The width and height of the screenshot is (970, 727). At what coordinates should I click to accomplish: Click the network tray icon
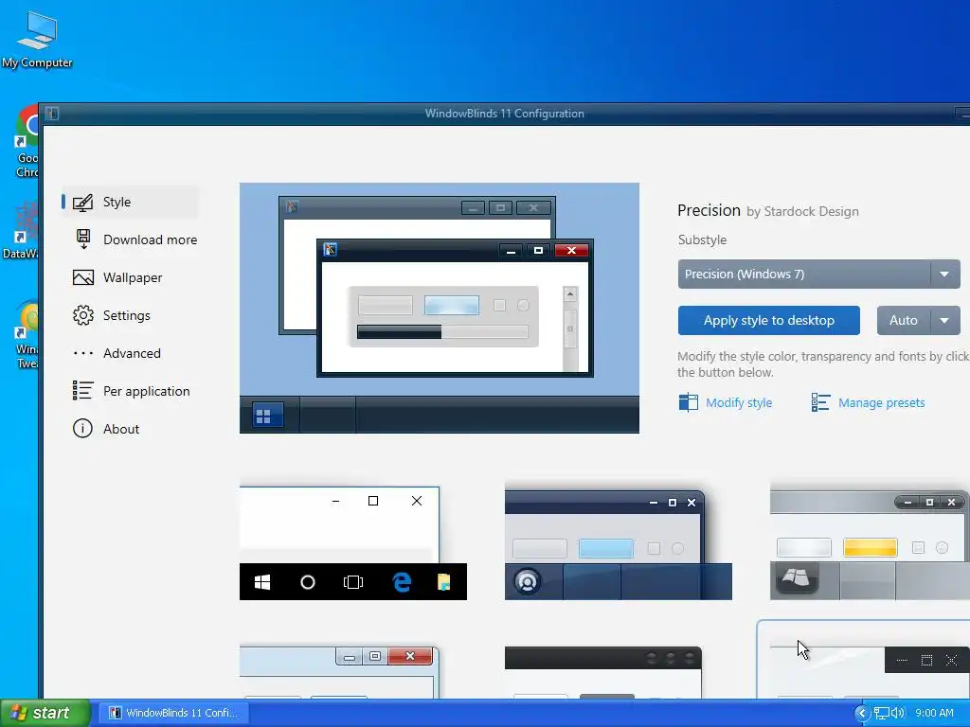point(881,714)
